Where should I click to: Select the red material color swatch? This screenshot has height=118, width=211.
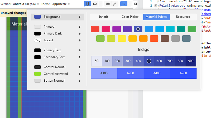95,29
